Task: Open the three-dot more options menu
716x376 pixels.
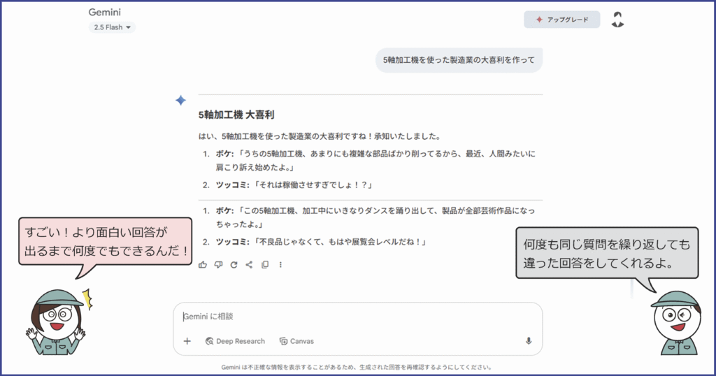Action: [280, 265]
